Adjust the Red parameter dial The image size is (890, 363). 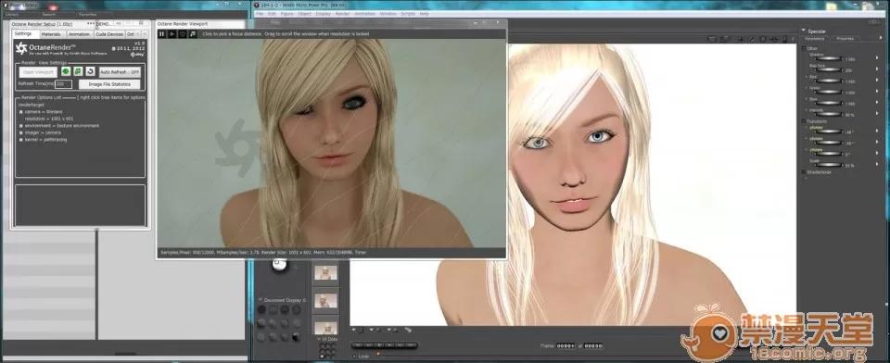[x=829, y=81]
